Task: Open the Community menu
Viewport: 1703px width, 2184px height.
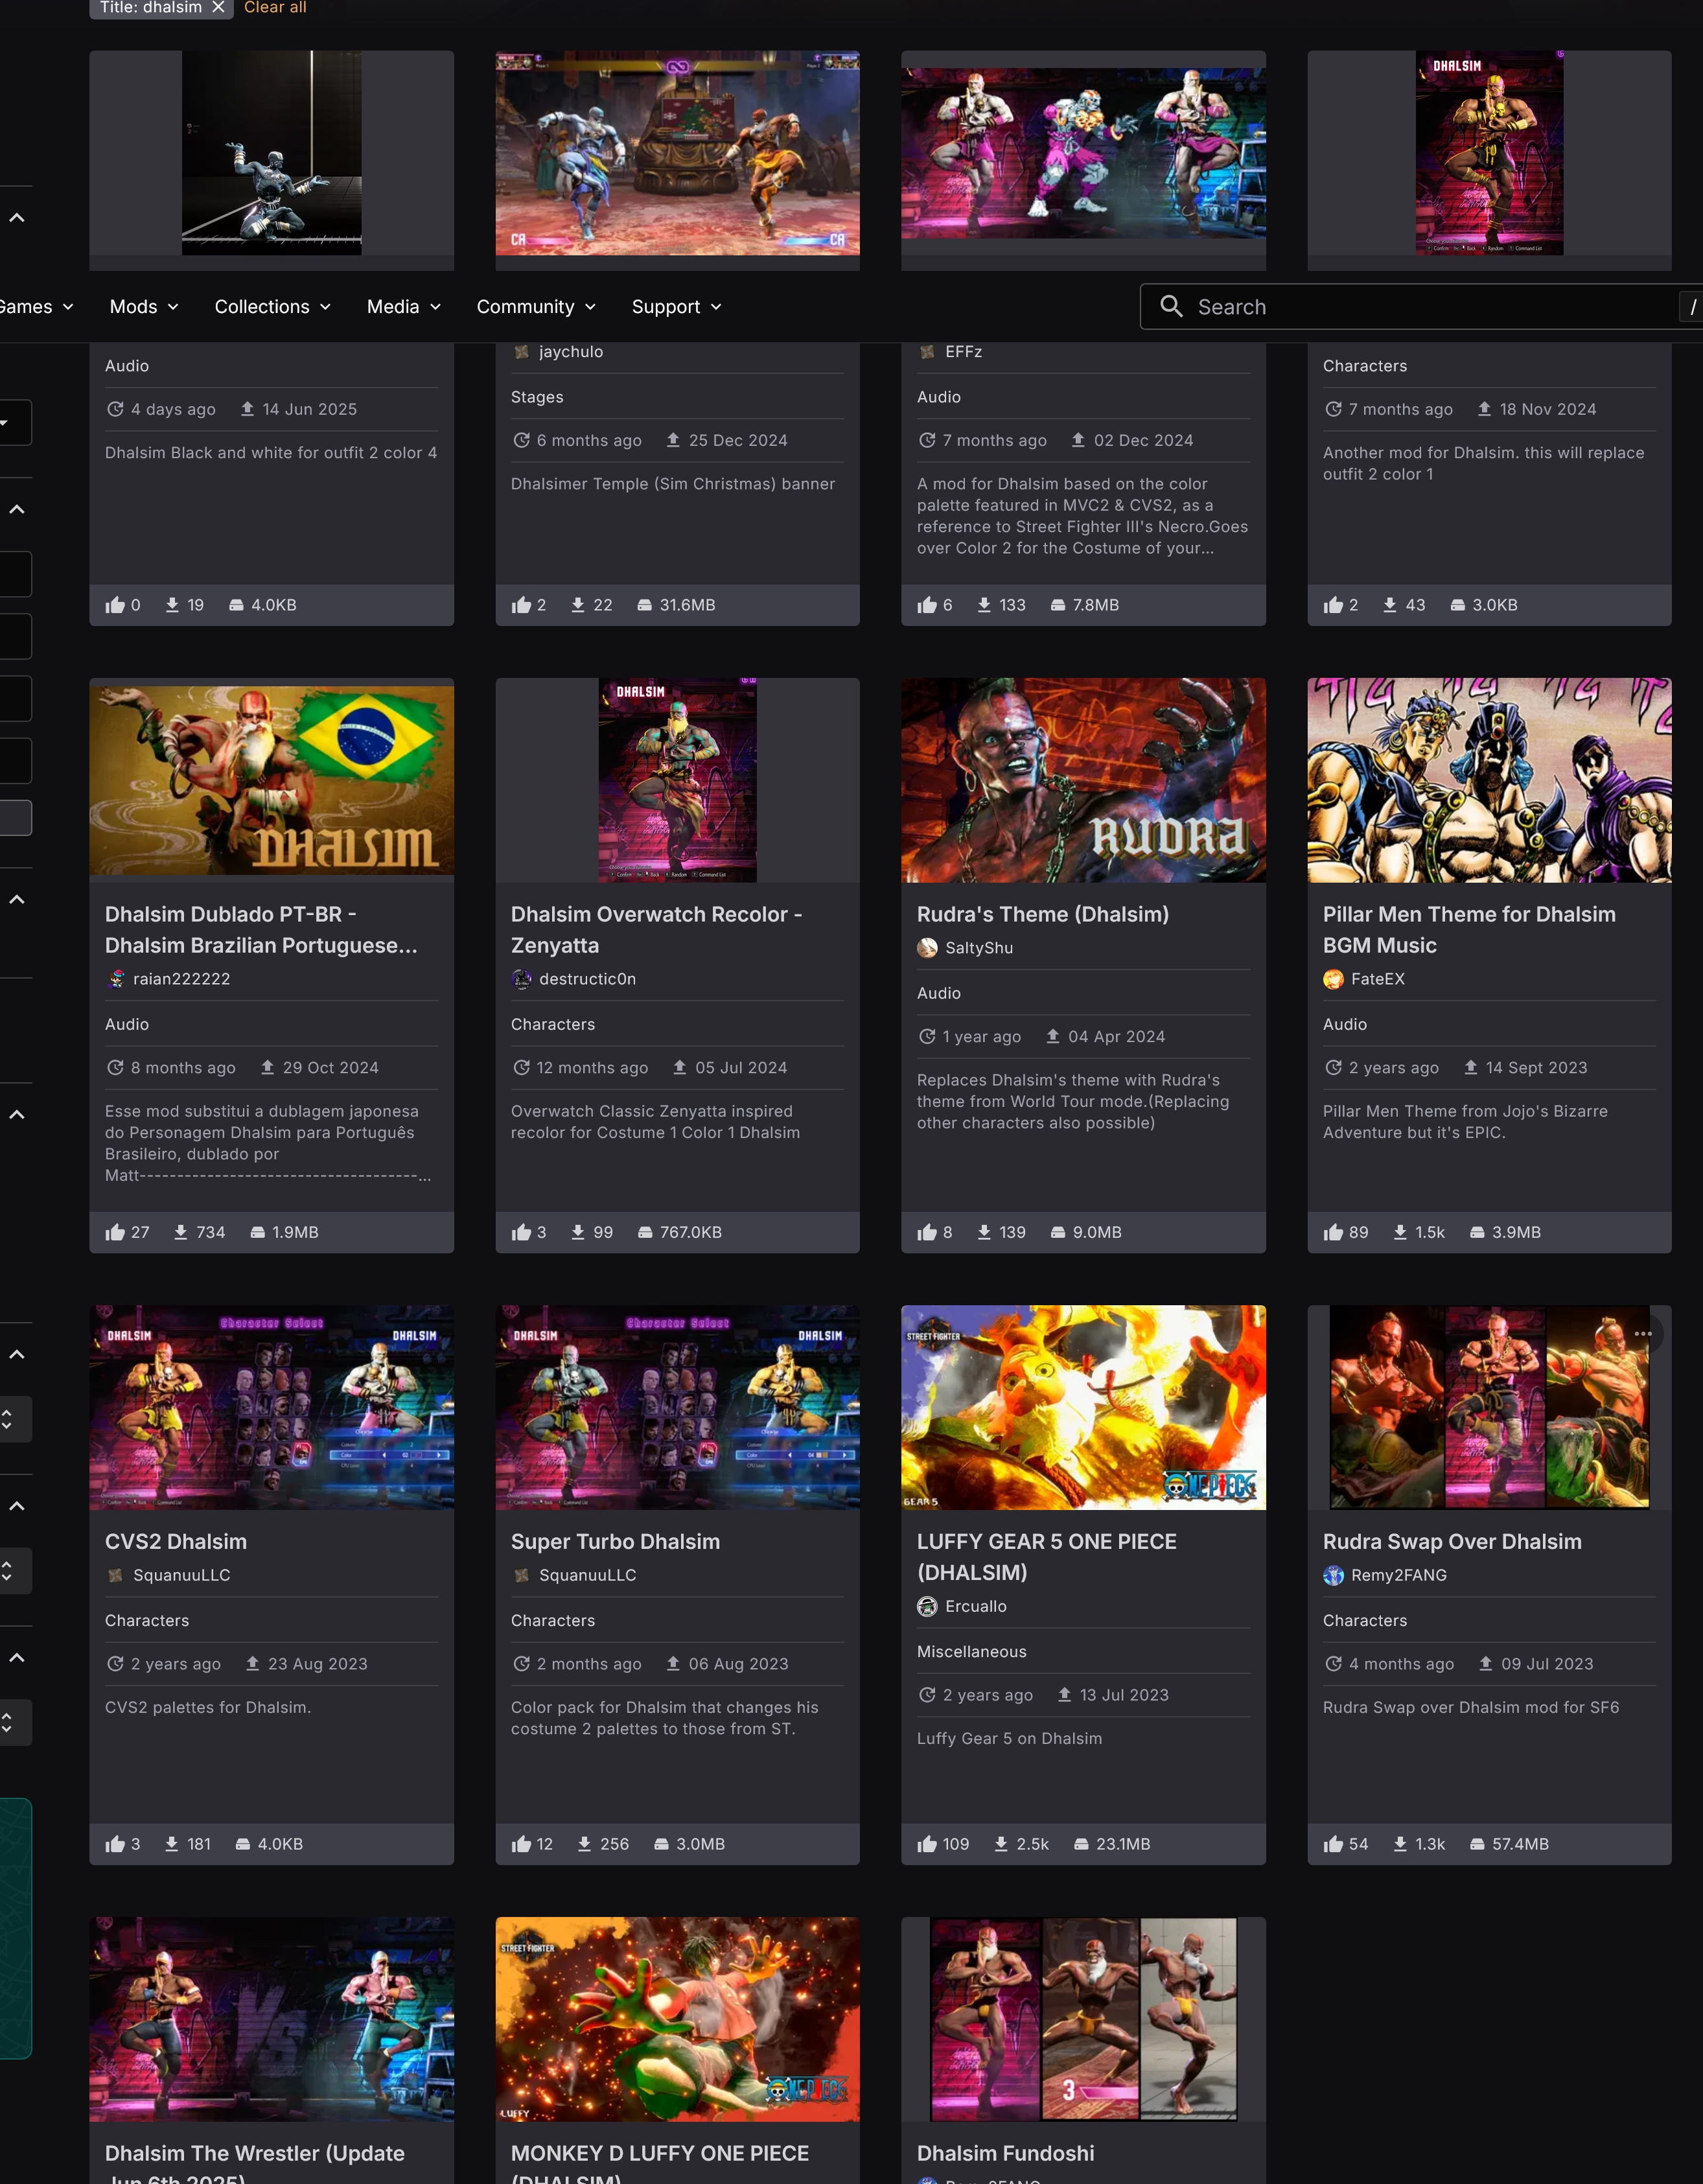Action: pyautogui.click(x=536, y=307)
